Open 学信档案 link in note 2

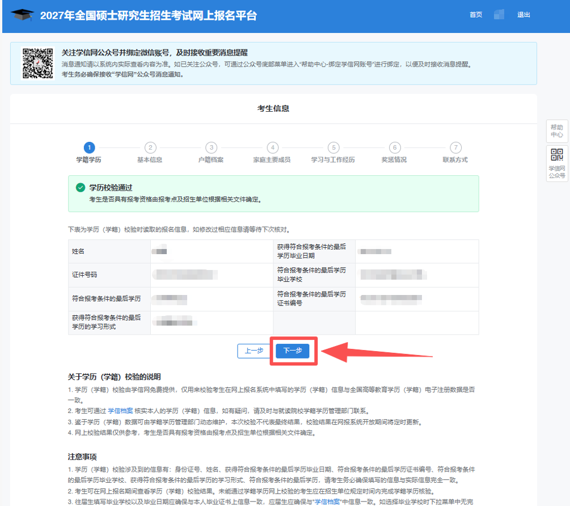point(120,411)
